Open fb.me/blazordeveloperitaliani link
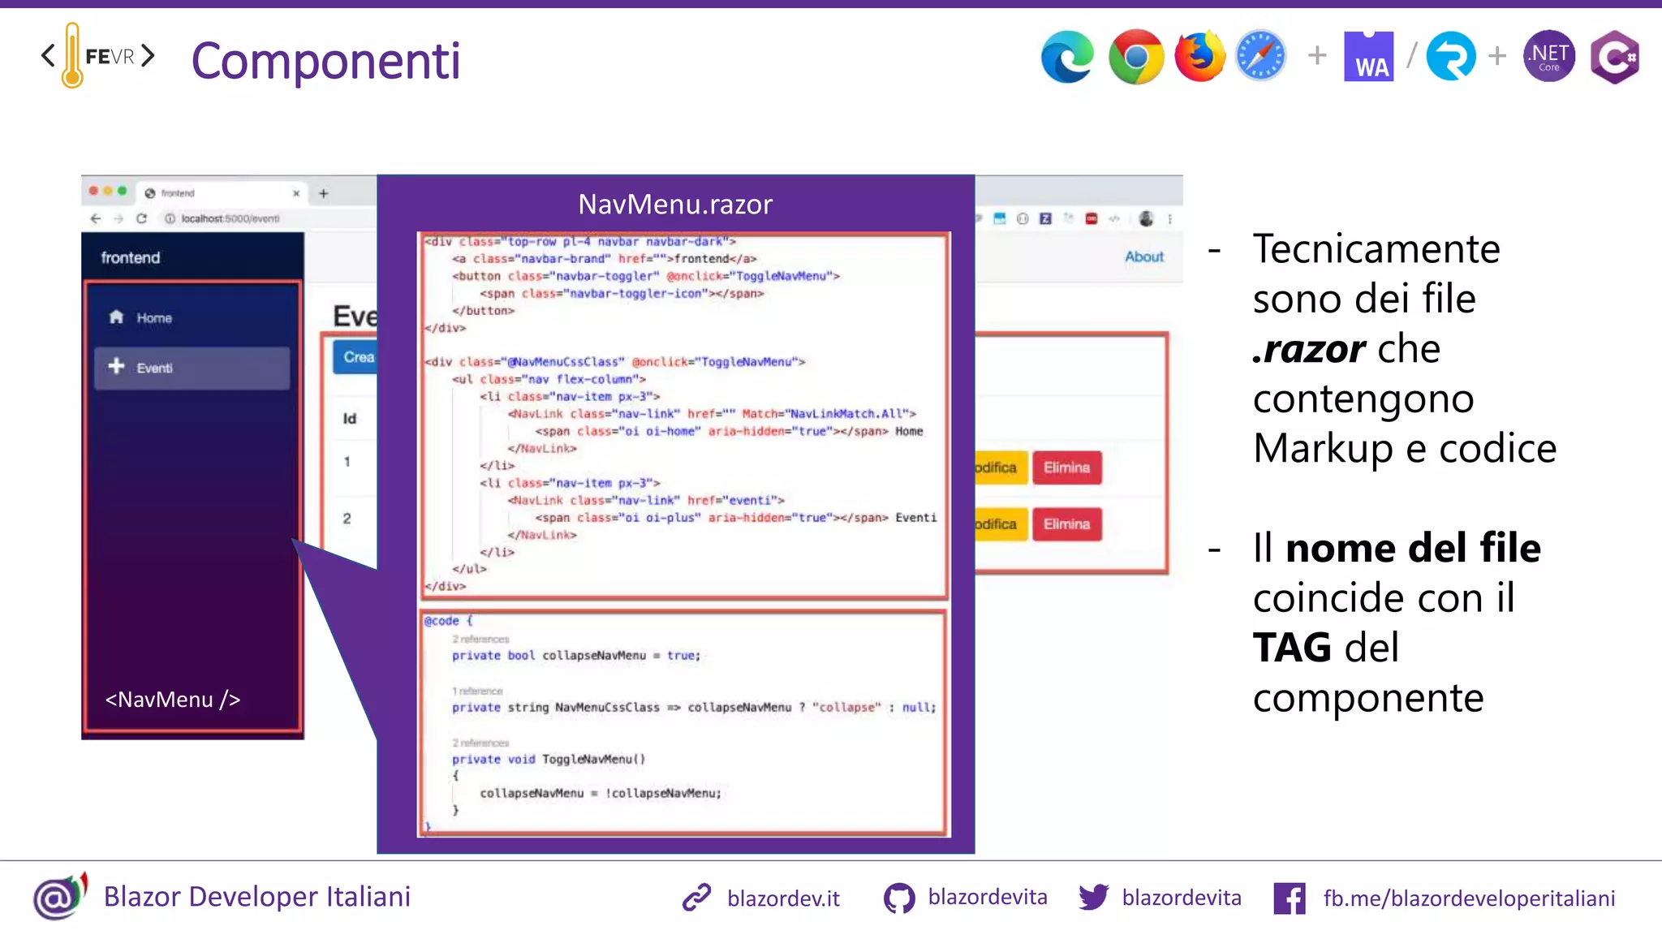This screenshot has width=1662, height=935. [1469, 898]
